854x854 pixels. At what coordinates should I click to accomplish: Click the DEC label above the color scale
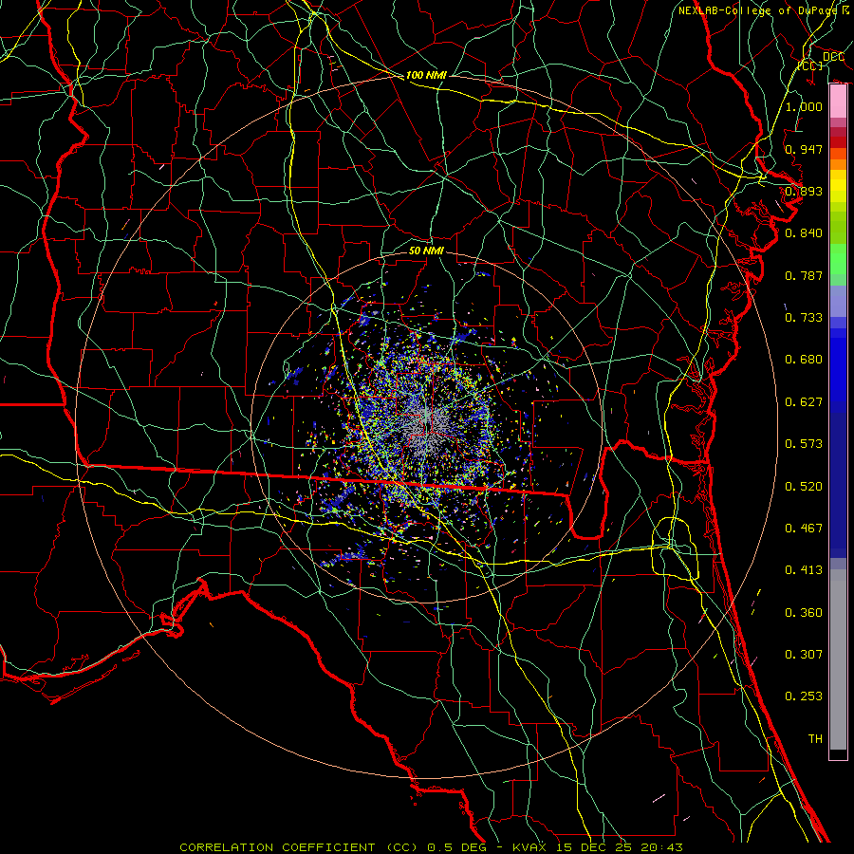tap(833, 57)
